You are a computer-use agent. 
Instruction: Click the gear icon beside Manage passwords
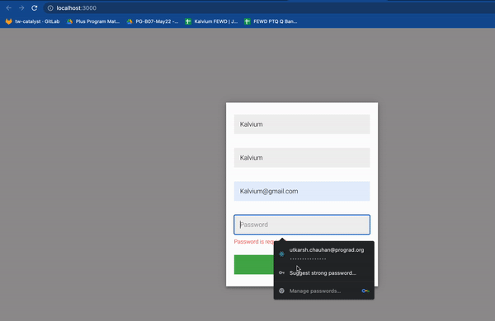point(281,291)
